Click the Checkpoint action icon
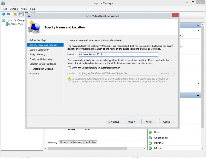This screenshot has height=158, width=206. pos(150,138)
